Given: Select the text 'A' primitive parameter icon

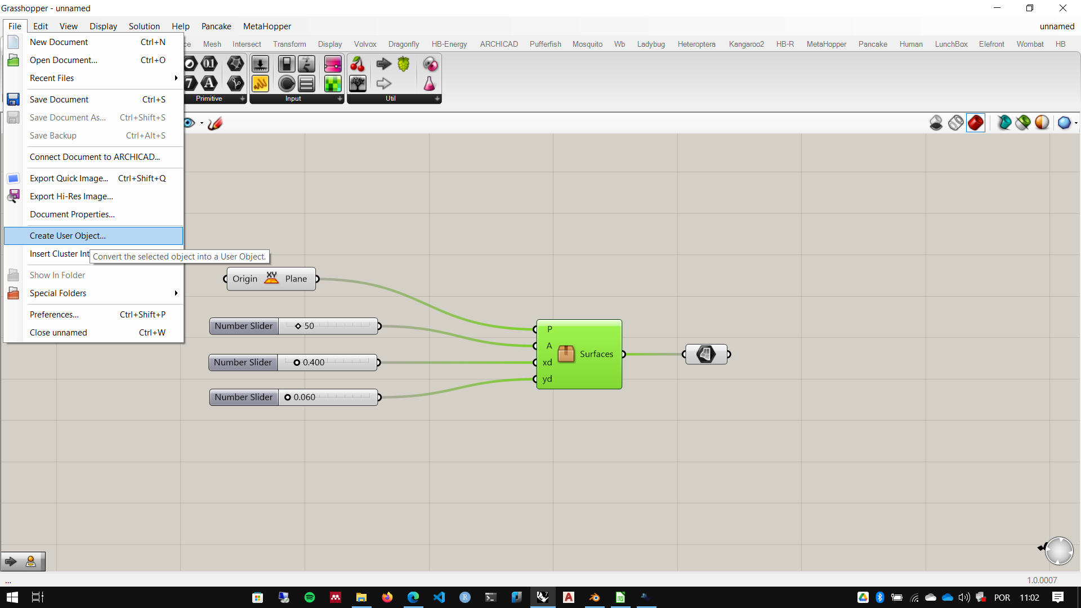Looking at the screenshot, I should (x=209, y=84).
